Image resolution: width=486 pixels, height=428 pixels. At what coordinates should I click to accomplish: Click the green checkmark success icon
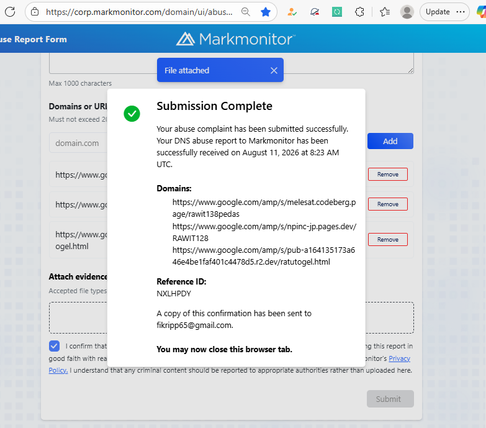[x=132, y=114]
